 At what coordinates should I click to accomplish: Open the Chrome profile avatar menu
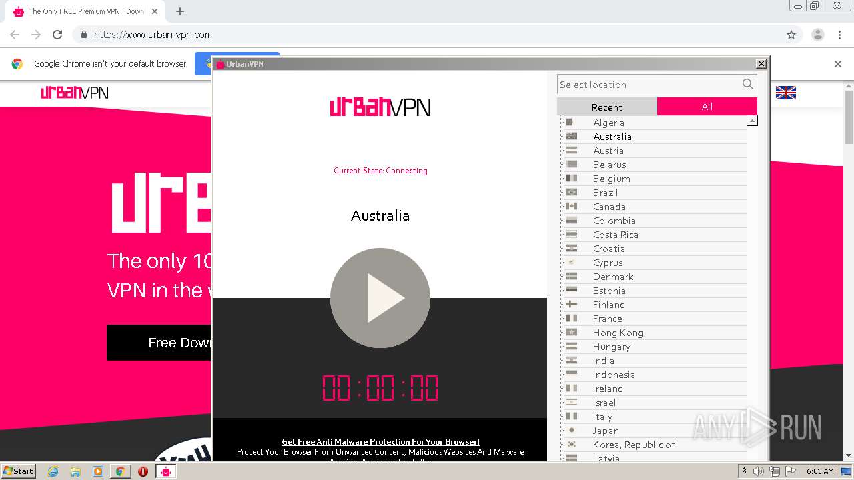coord(817,35)
